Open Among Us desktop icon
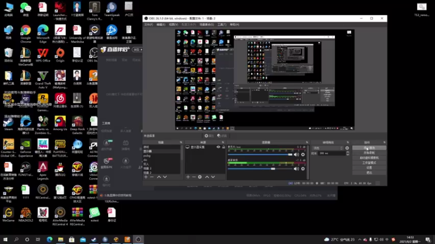435x244 pixels. tap(60, 124)
